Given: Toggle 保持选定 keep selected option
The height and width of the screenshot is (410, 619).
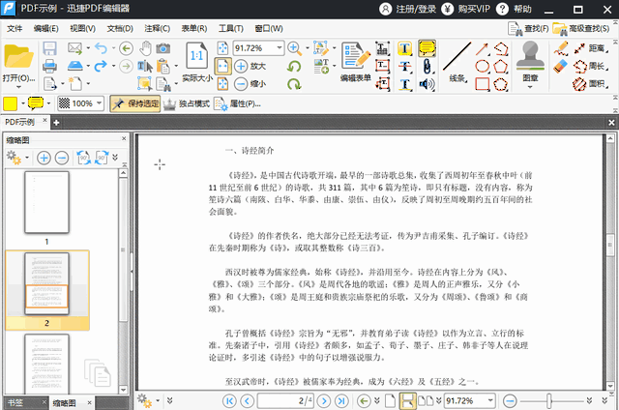Looking at the screenshot, I should pyautogui.click(x=135, y=103).
